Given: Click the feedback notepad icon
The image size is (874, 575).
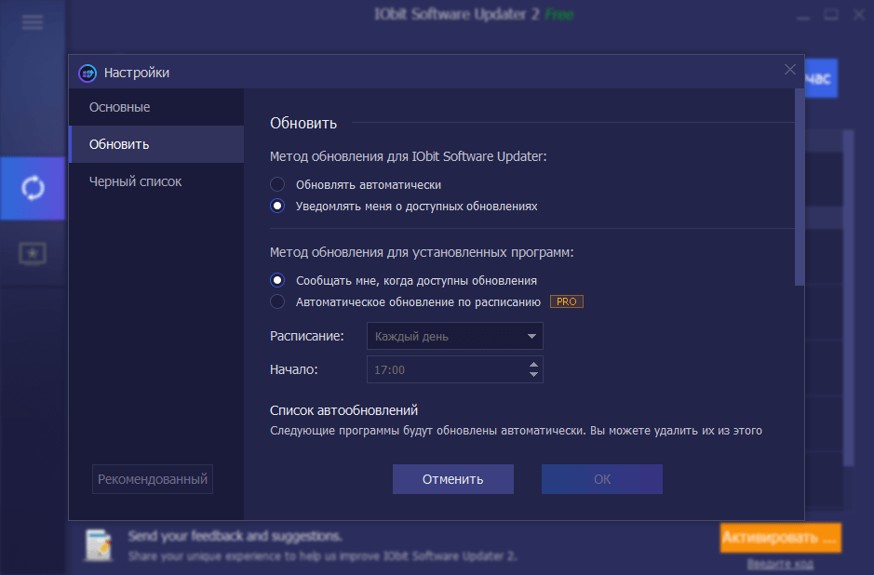Looking at the screenshot, I should (x=98, y=545).
